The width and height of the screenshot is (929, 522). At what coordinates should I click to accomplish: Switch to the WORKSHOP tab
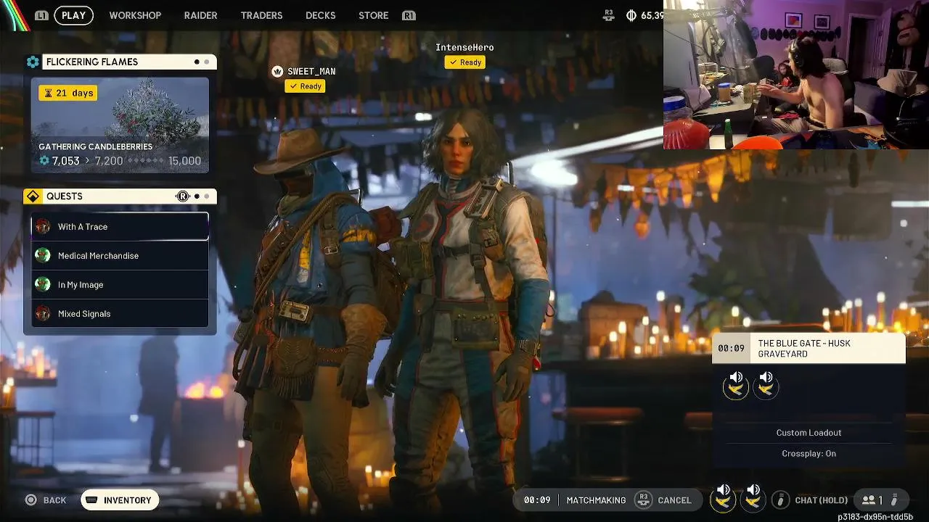pyautogui.click(x=135, y=15)
